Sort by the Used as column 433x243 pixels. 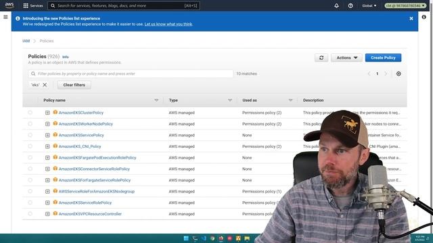pyautogui.click(x=290, y=101)
